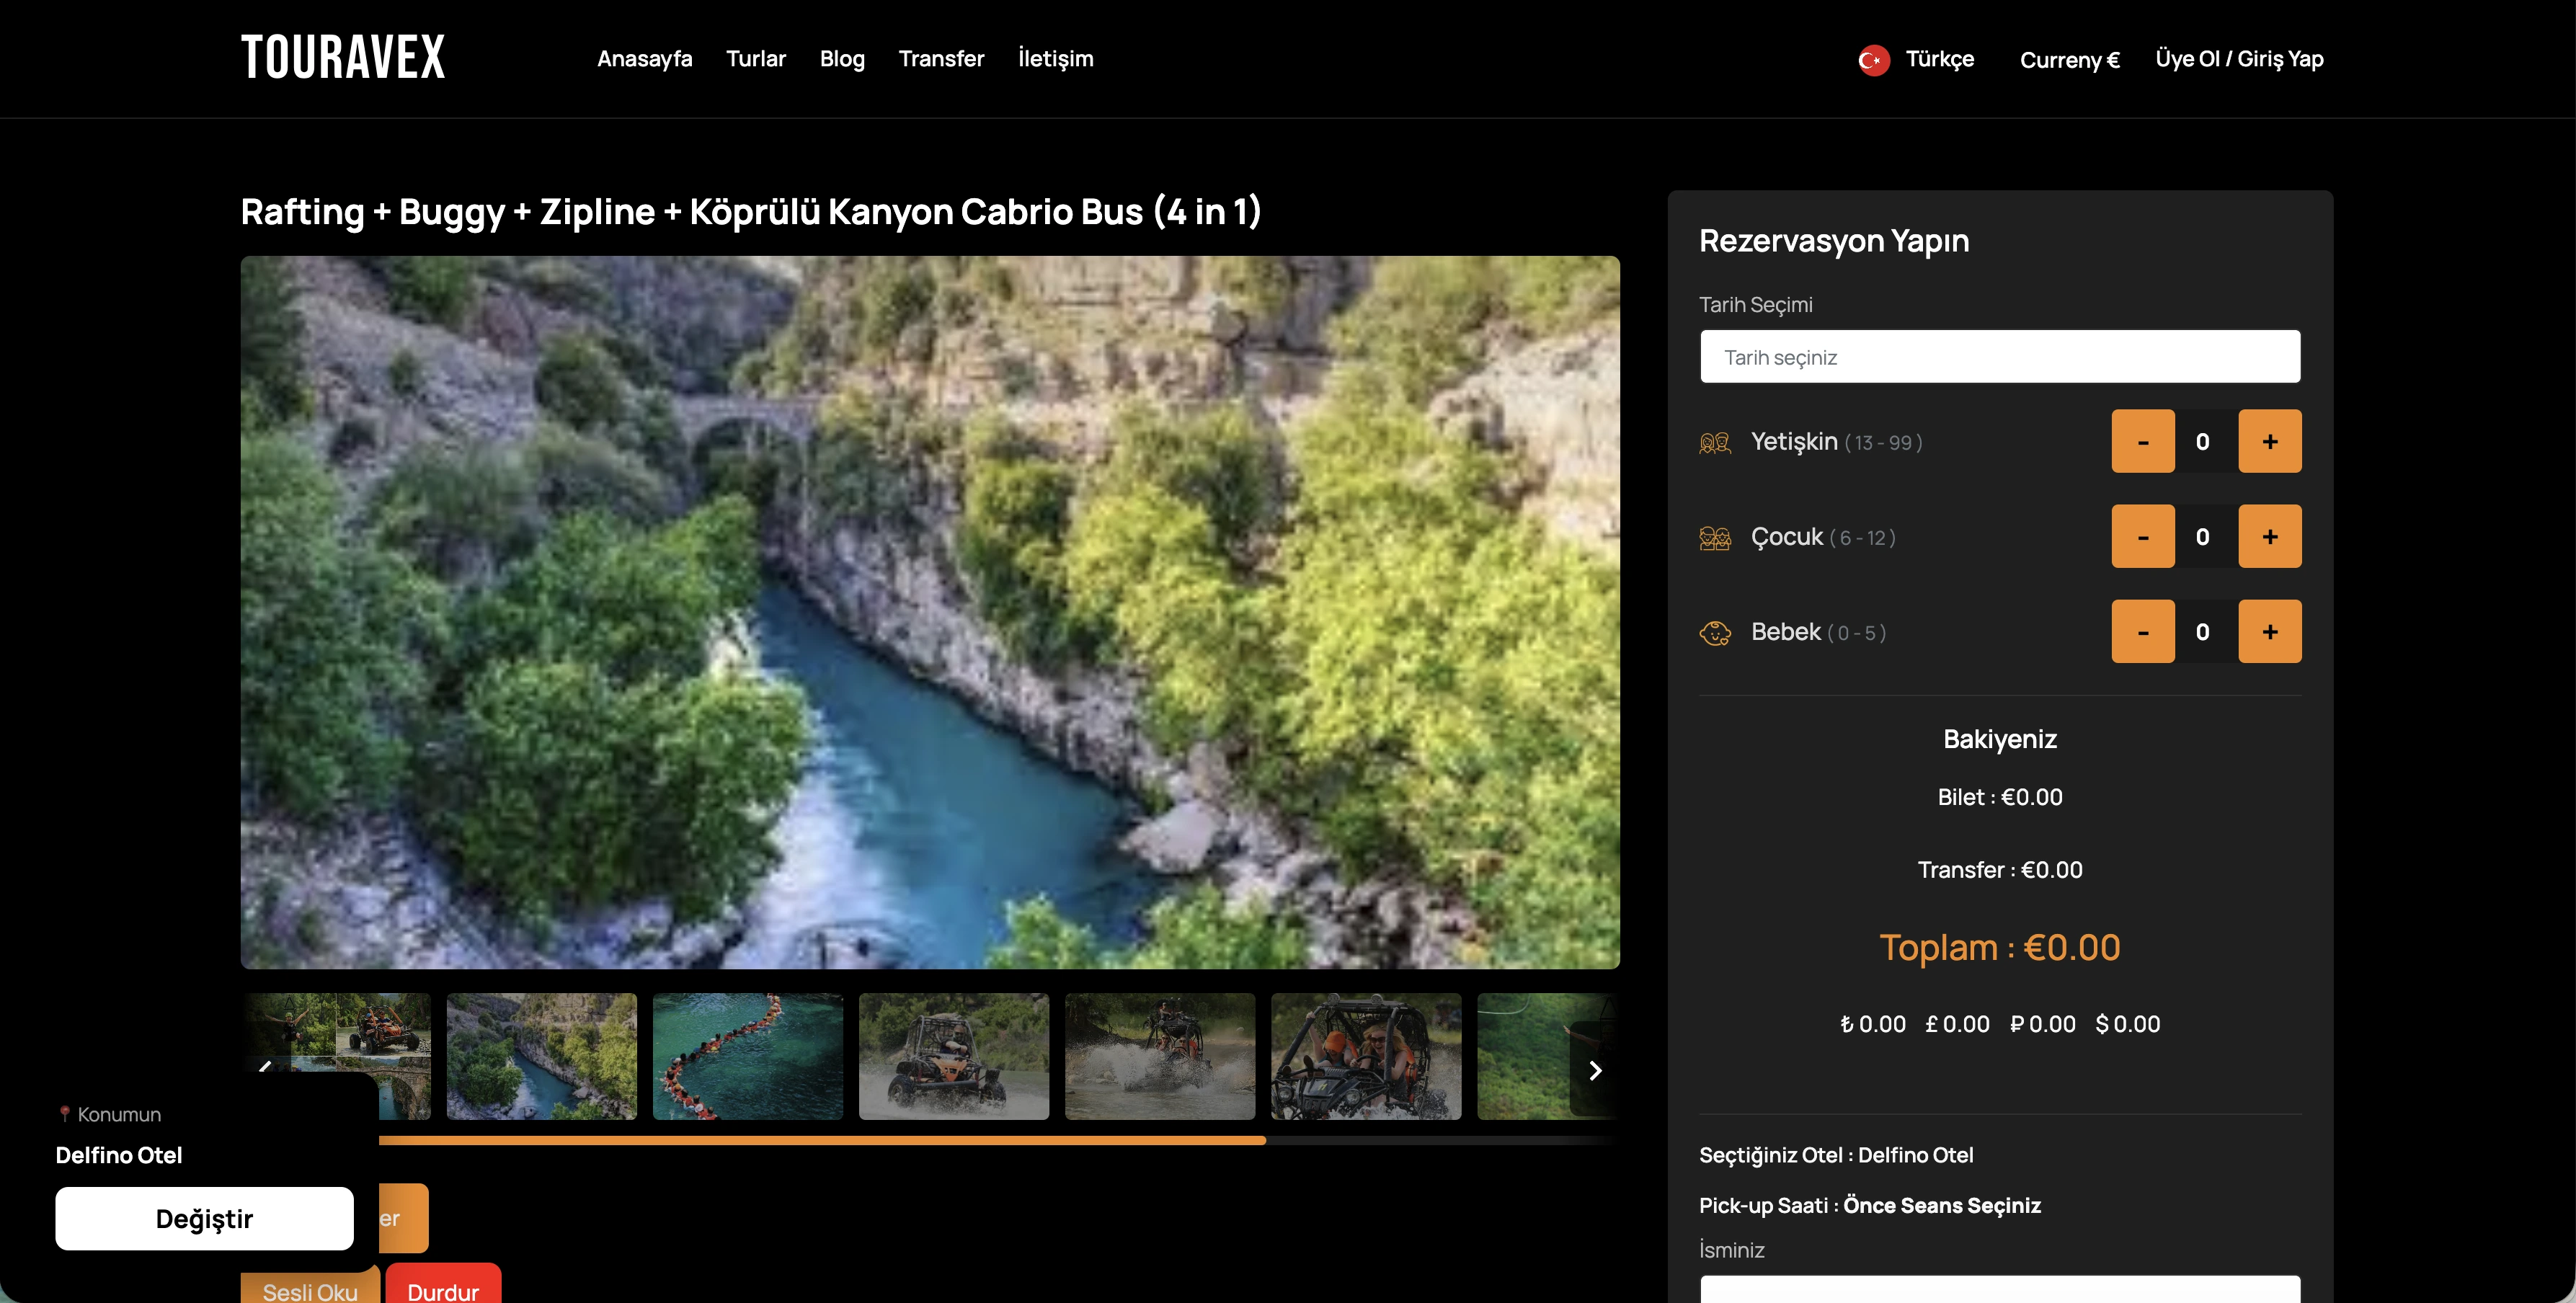Open the Curreny € currency selector
2576x1303 pixels.
pos(2069,60)
